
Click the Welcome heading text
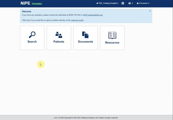[x=26, y=12]
